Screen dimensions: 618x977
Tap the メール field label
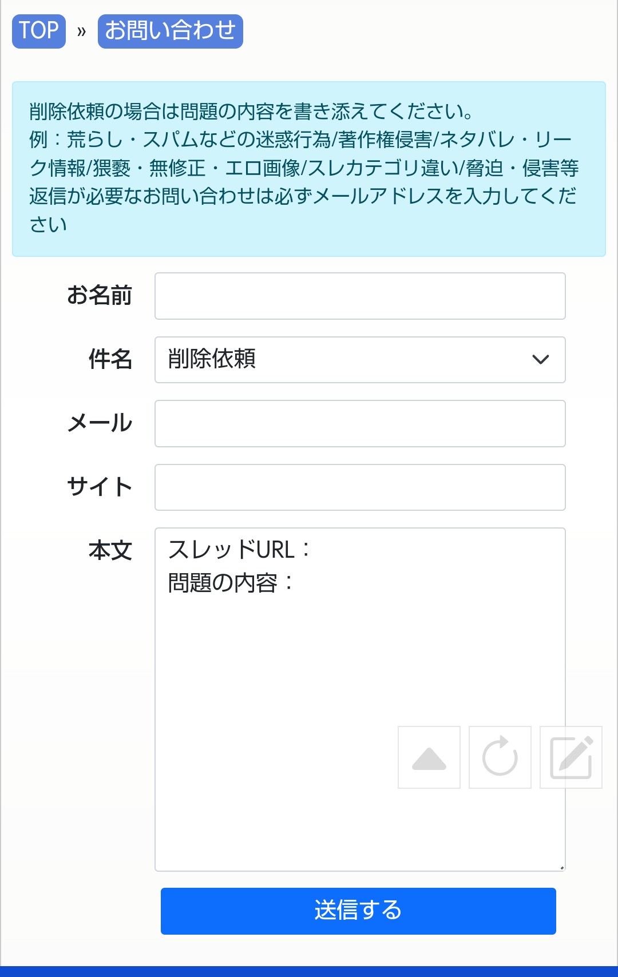pos(100,423)
